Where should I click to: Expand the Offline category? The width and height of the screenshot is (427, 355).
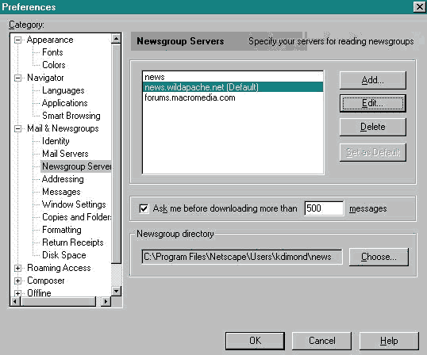pos(17,293)
